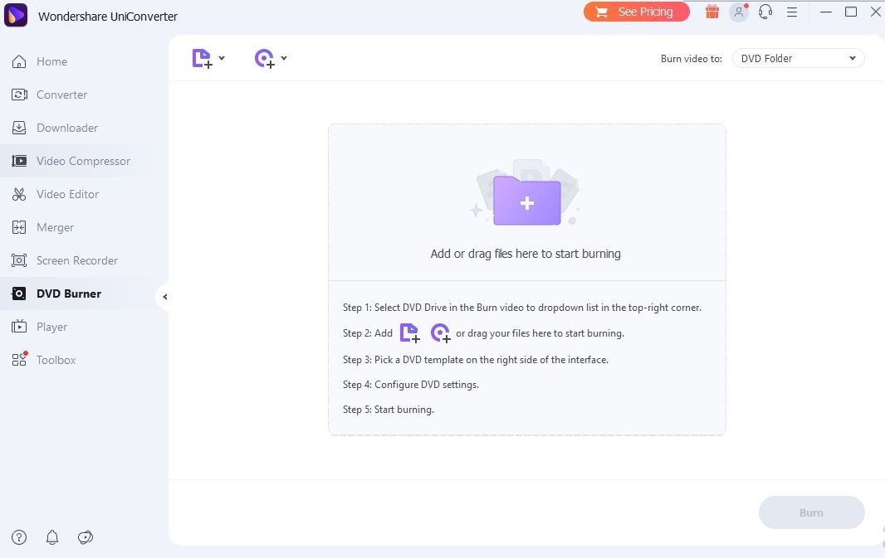Open the help question mark icon

[x=19, y=537]
